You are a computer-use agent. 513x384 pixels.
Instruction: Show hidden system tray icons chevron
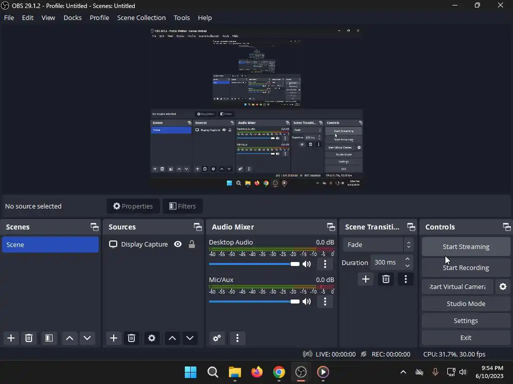403,372
